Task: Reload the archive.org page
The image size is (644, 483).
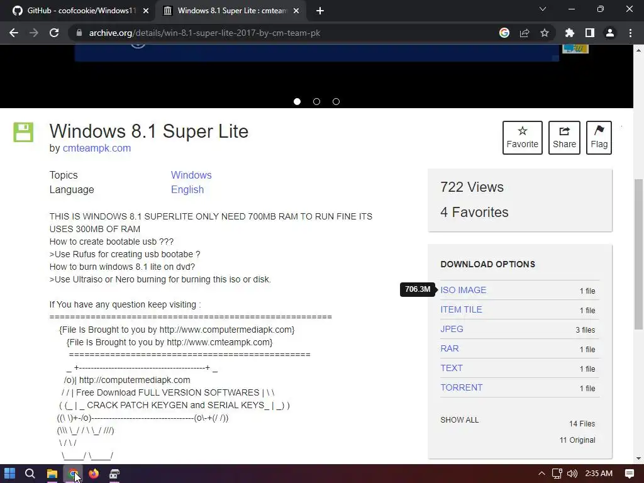Action: (x=54, y=33)
